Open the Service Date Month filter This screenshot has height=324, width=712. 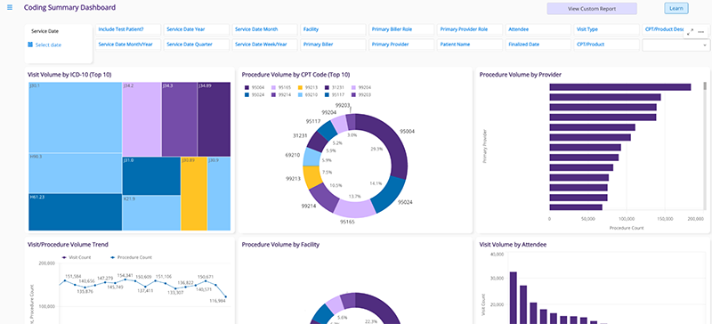(x=264, y=29)
